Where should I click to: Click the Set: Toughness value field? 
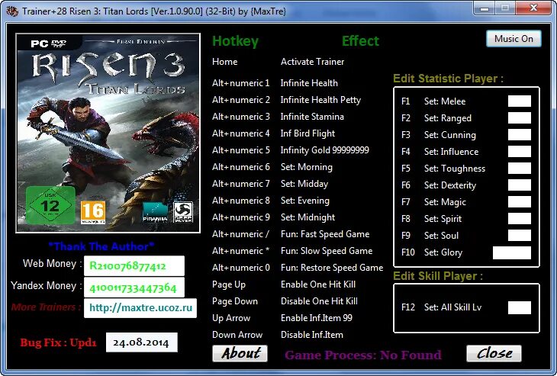click(x=520, y=169)
